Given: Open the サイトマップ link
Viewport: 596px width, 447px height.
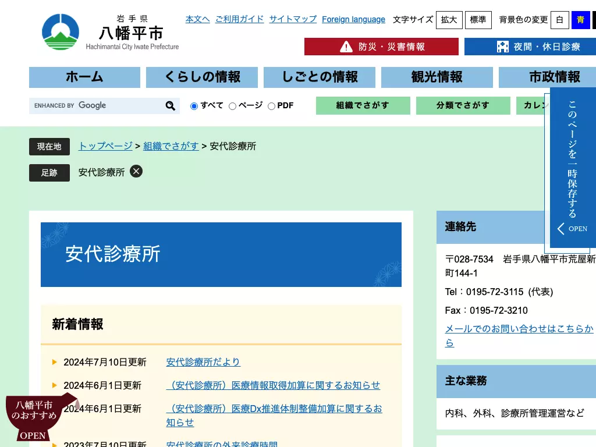Looking at the screenshot, I should [293, 19].
